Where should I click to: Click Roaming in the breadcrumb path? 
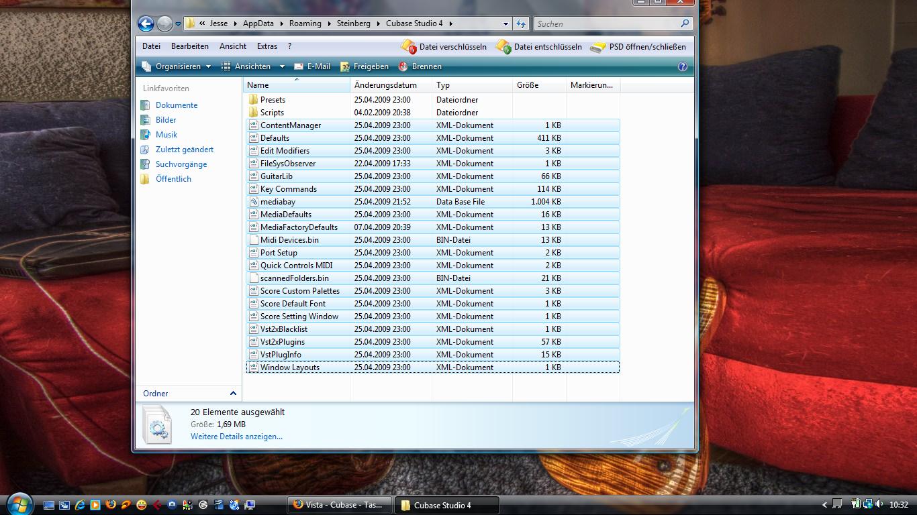click(305, 23)
